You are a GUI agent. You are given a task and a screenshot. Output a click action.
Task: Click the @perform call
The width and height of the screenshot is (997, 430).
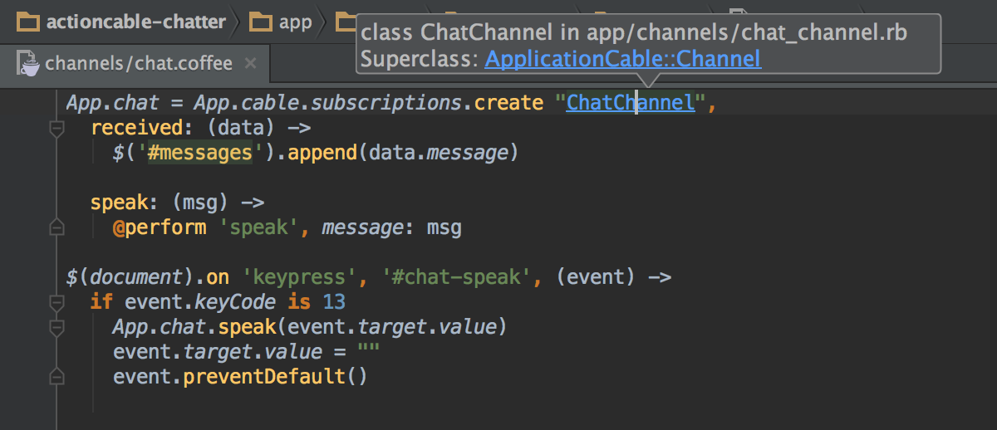[160, 227]
